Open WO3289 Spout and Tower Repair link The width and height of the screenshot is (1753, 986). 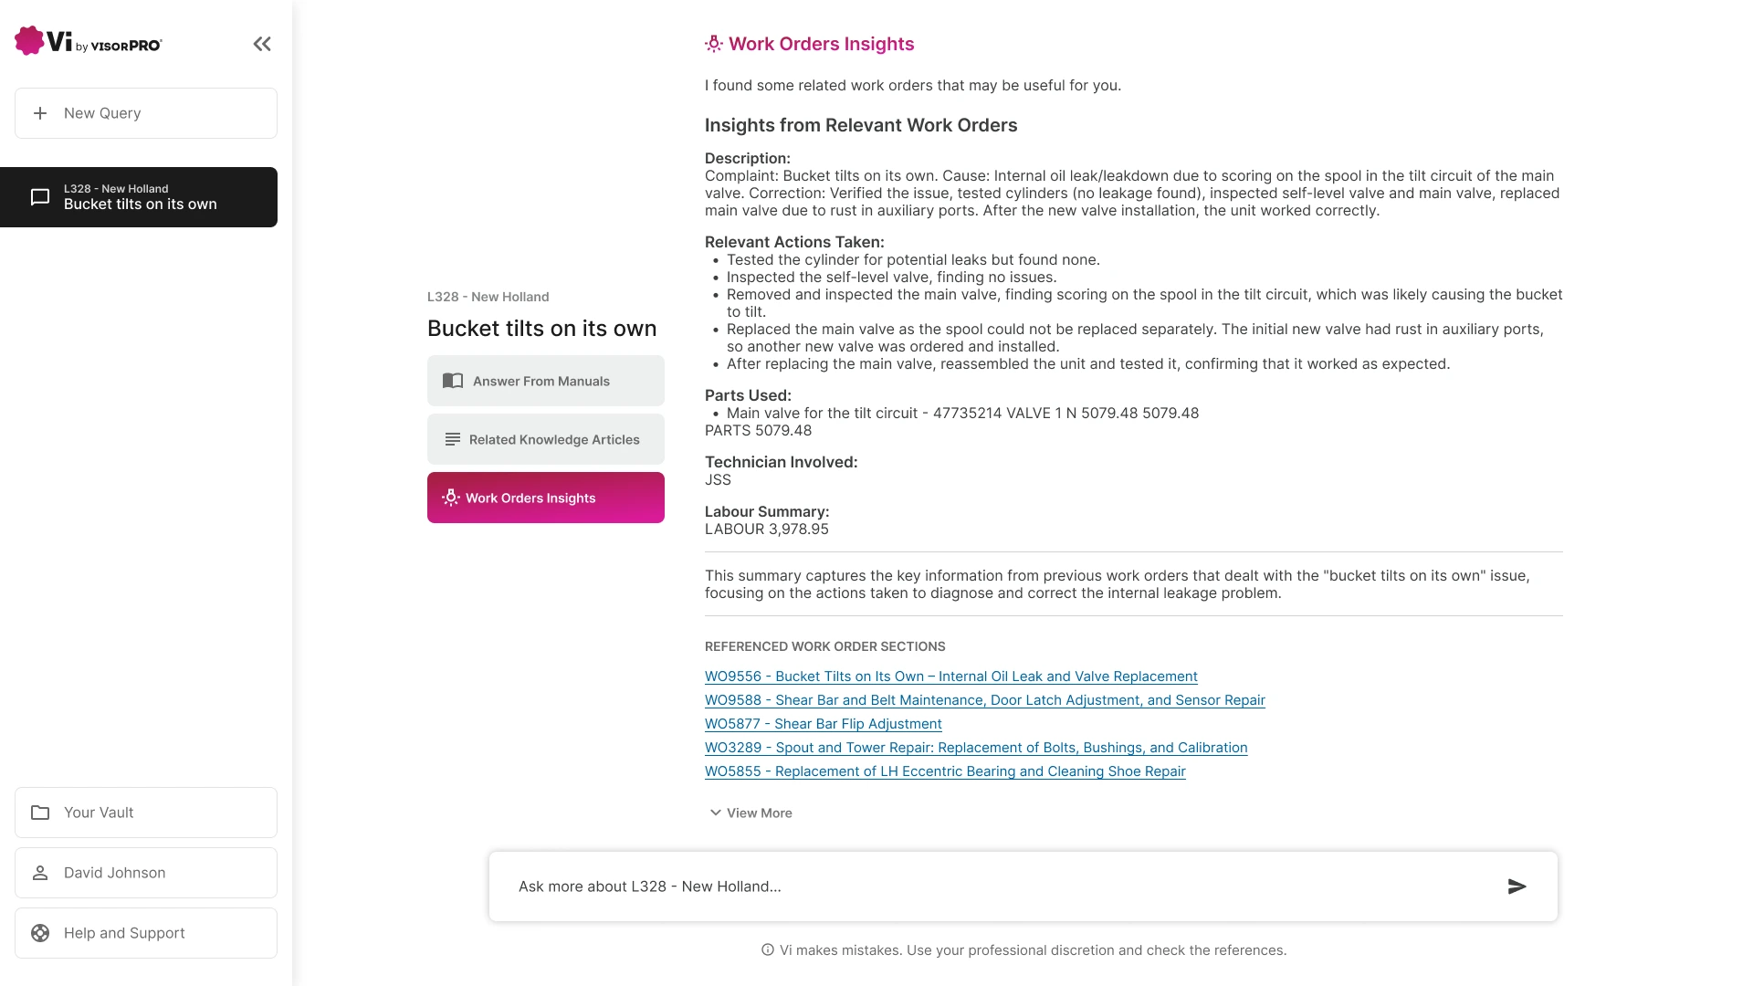tap(975, 748)
